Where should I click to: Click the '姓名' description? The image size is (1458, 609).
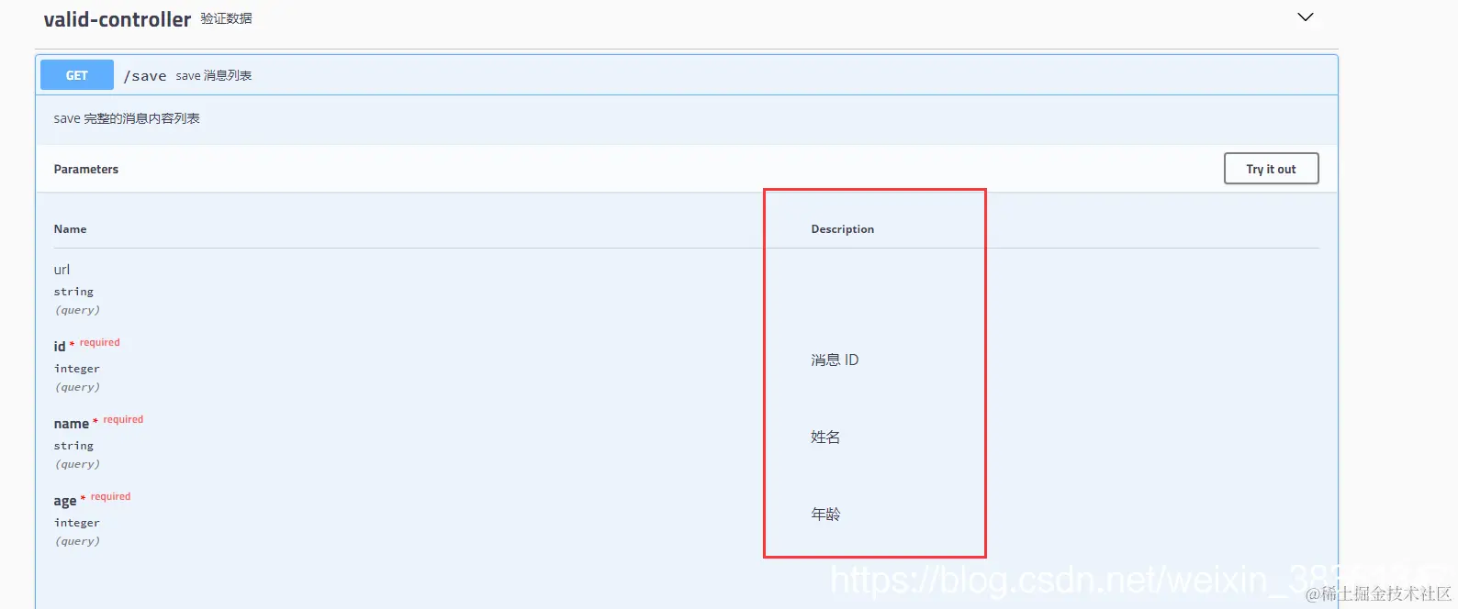point(825,437)
